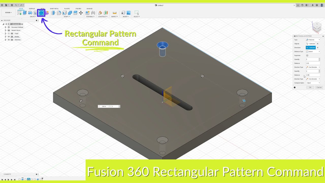
Task: Select the Fillet tool
Action: [x=59, y=13]
